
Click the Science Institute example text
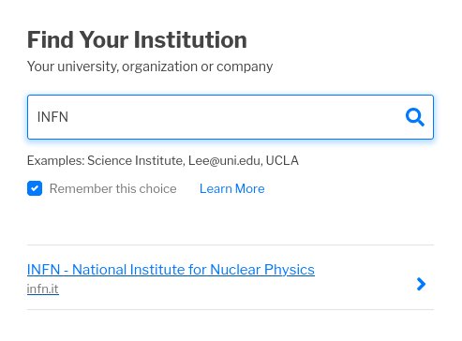(x=135, y=160)
